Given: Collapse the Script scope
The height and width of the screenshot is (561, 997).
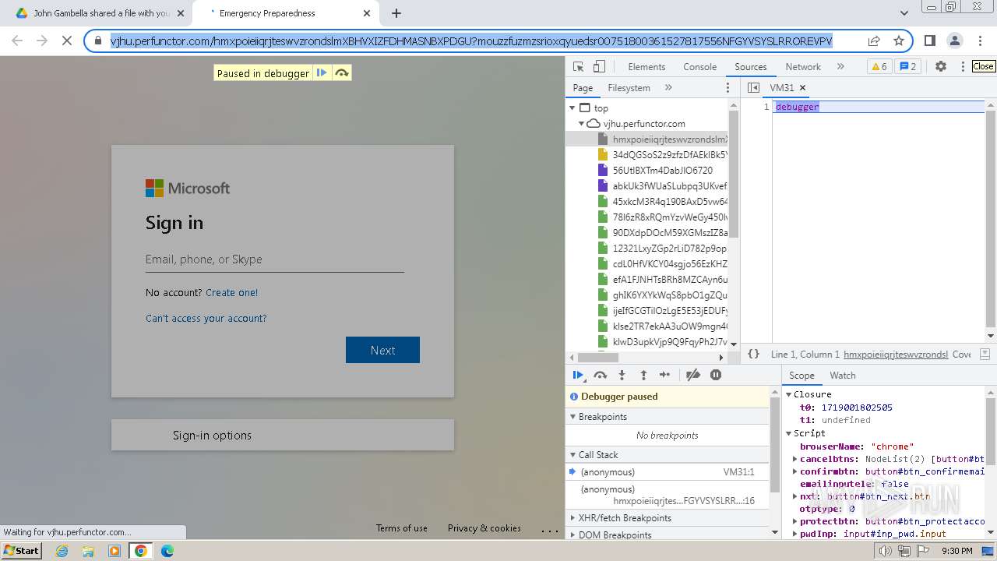Looking at the screenshot, I should (x=788, y=433).
